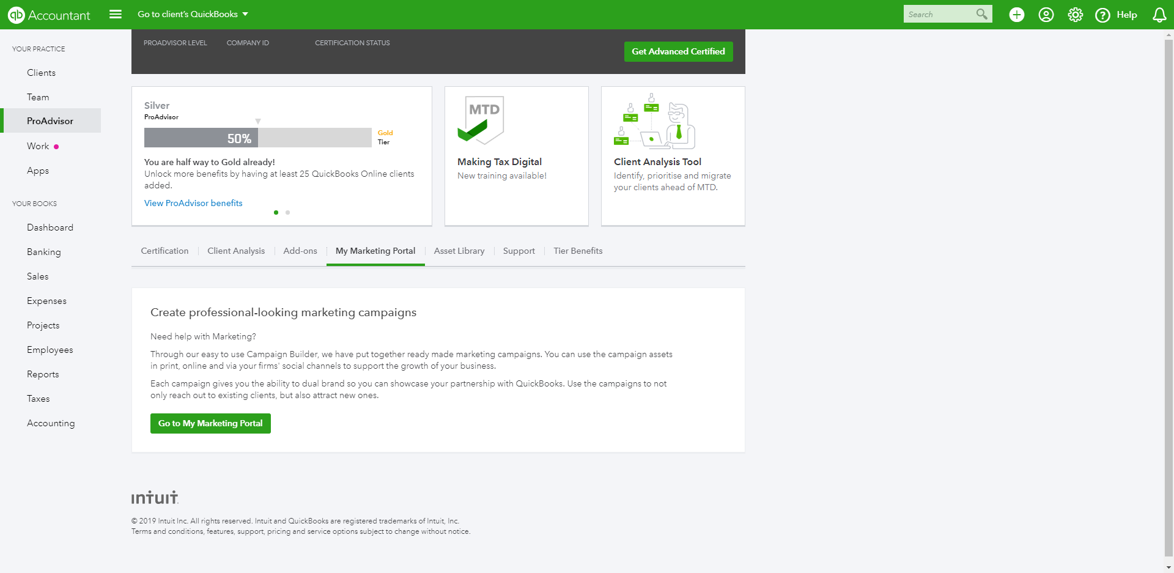Switch to the Asset Library tab
This screenshot has width=1174, height=573.
pos(459,251)
